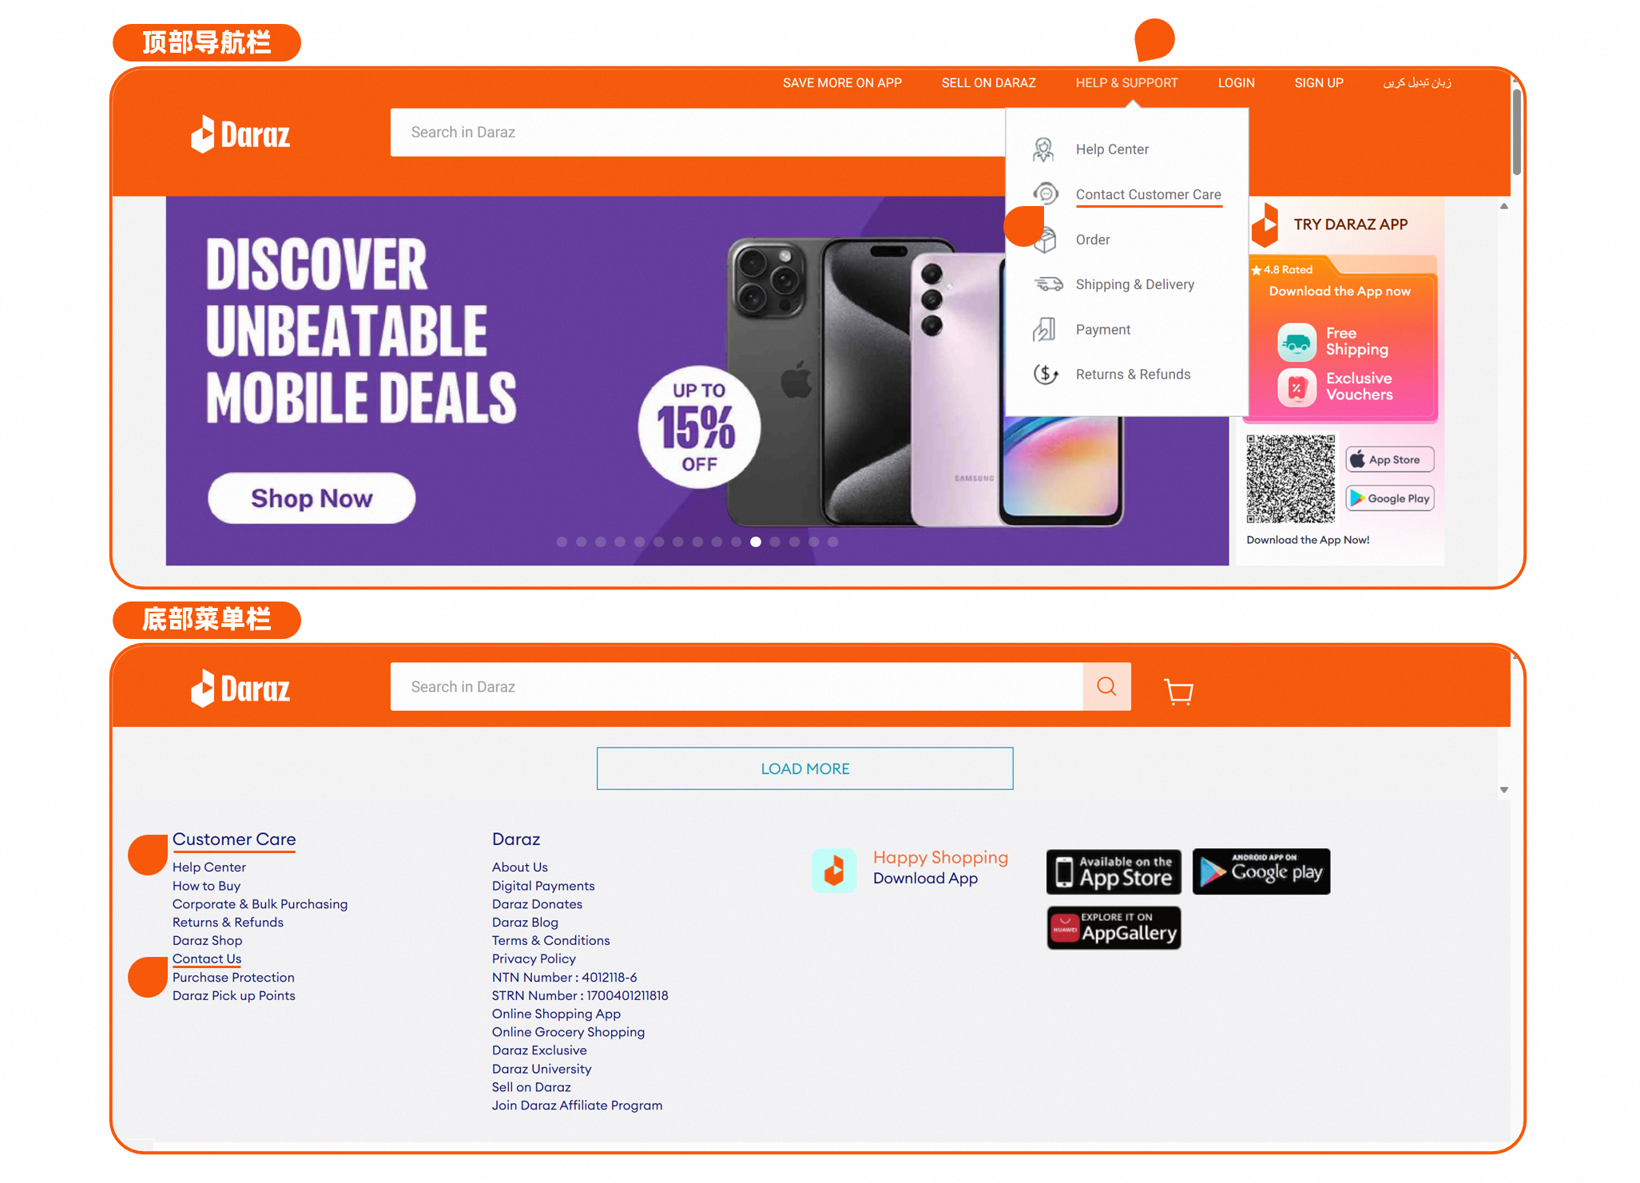Open LOGIN in top navigation

(x=1236, y=83)
